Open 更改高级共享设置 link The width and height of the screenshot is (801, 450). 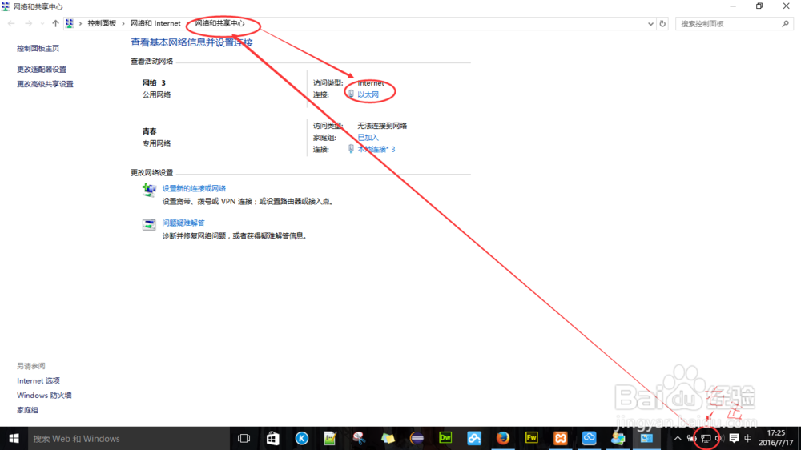tap(45, 84)
